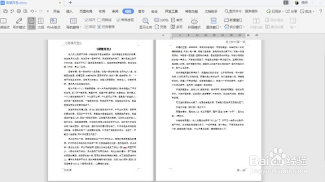Expand quick access toolbar customize arrow
This screenshot has width=325, height=182.
(x=48, y=11)
